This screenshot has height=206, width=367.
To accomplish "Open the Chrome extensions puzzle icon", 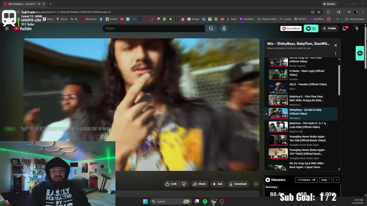I will tap(329, 12).
